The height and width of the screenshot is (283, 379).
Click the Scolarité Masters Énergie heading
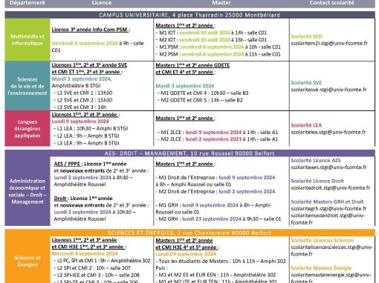pos(321,268)
